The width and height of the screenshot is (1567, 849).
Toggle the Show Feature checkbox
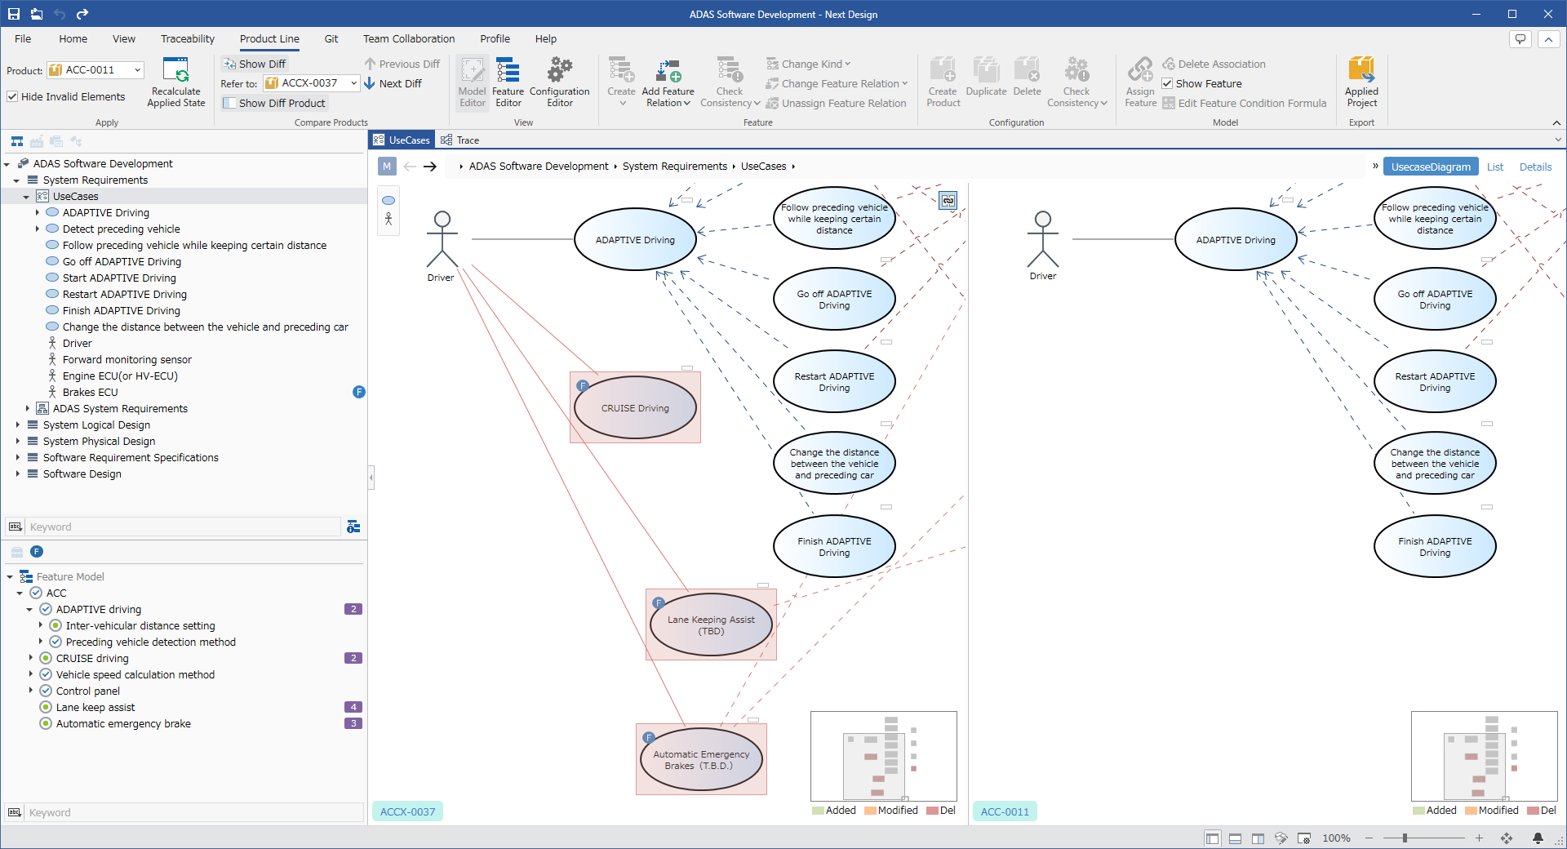coord(1167,83)
